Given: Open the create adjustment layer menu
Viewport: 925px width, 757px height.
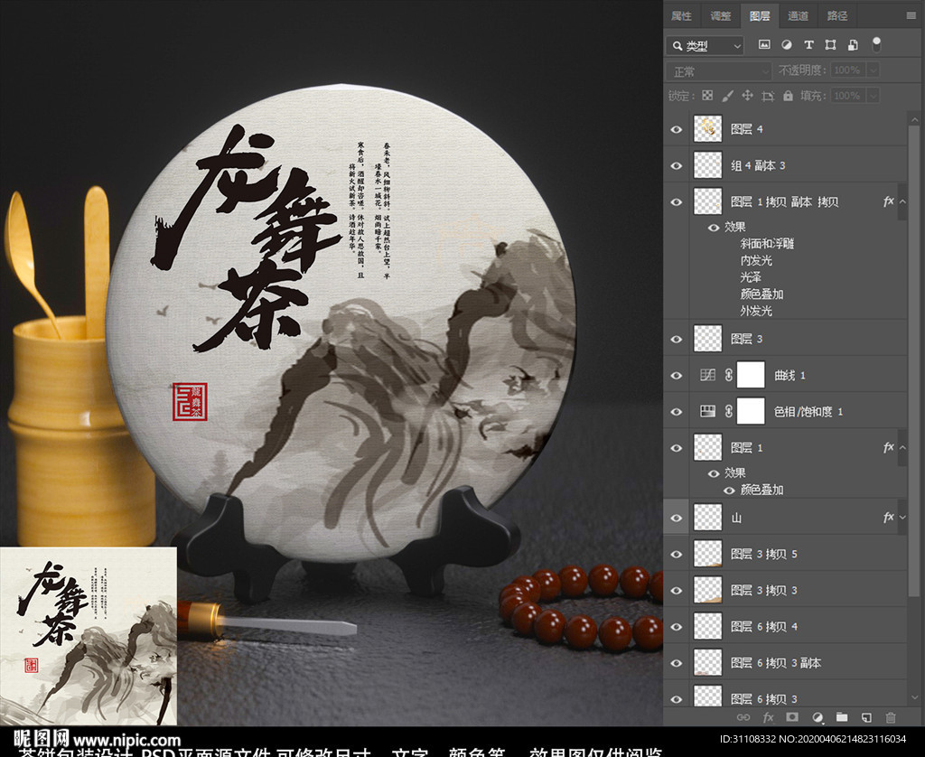Looking at the screenshot, I should coord(818,717).
